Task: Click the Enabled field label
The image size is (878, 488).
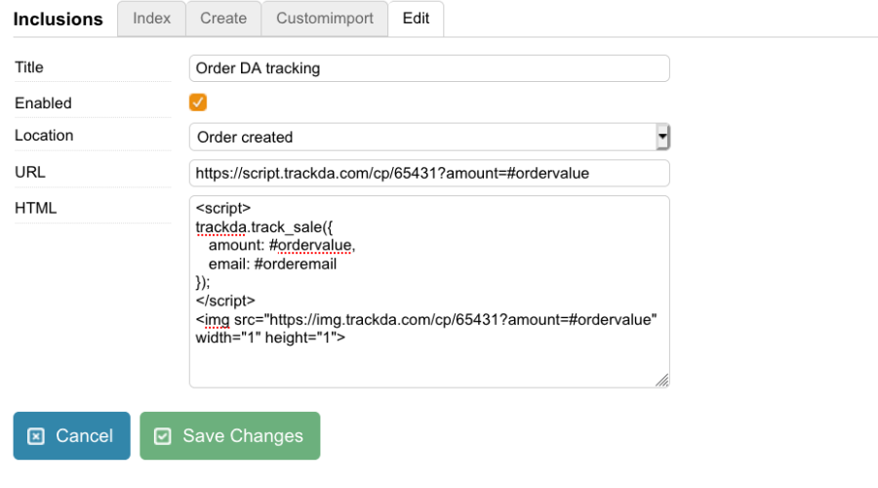Action: [x=43, y=103]
